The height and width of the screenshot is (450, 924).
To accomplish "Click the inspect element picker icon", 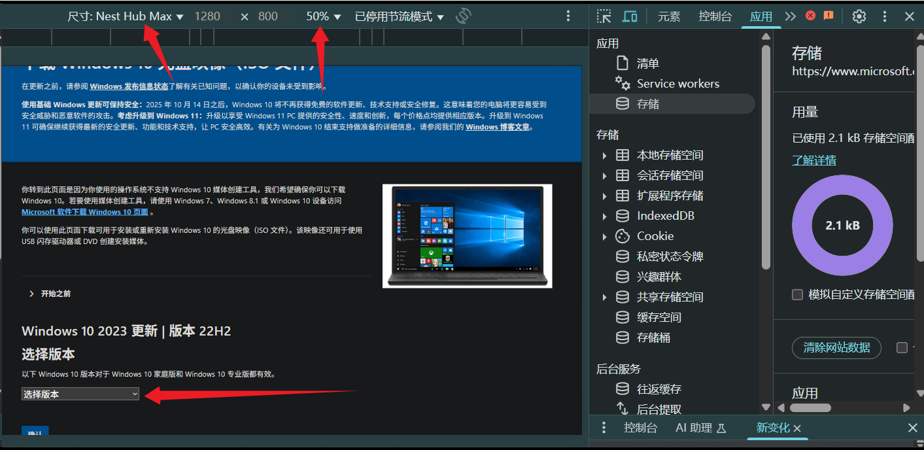I will [604, 16].
